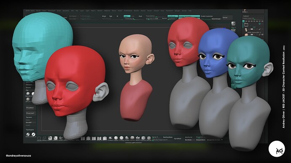Select the hPolish brush icon
Screen dimensions: 291x163
click(x=127, y=138)
